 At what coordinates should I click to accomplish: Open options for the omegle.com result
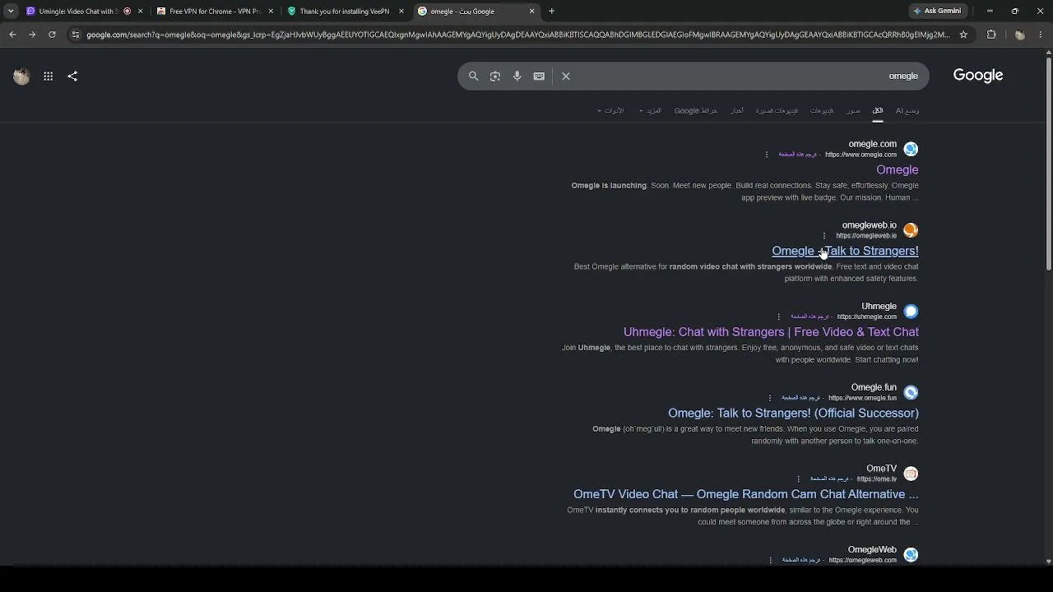point(767,155)
